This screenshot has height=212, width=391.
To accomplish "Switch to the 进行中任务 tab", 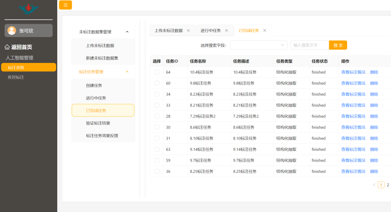I will [211, 30].
